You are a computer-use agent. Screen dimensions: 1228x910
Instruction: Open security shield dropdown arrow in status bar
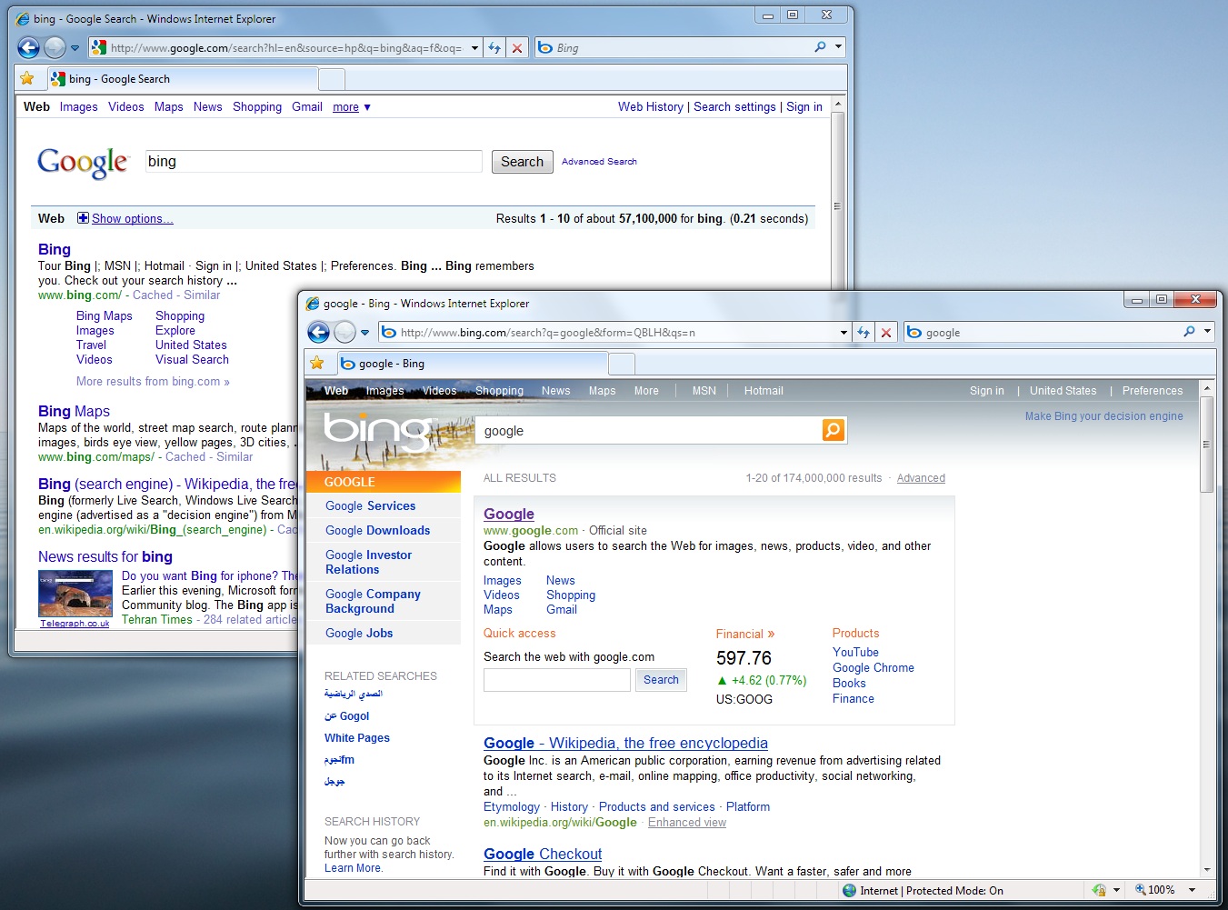(x=1116, y=890)
